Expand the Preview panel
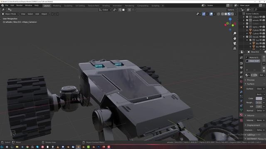The image size is (266, 149). (x=251, y=80)
